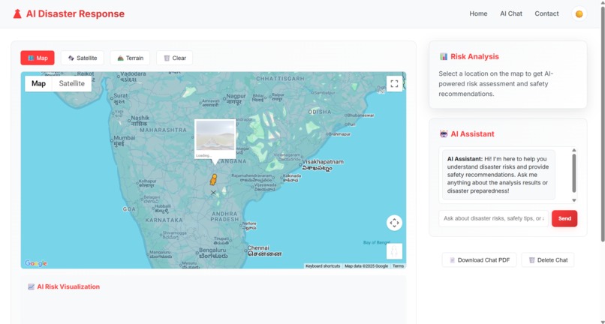Click the Nashik label on the map
Image resolution: width=605 pixels, height=324 pixels.
coord(140,121)
